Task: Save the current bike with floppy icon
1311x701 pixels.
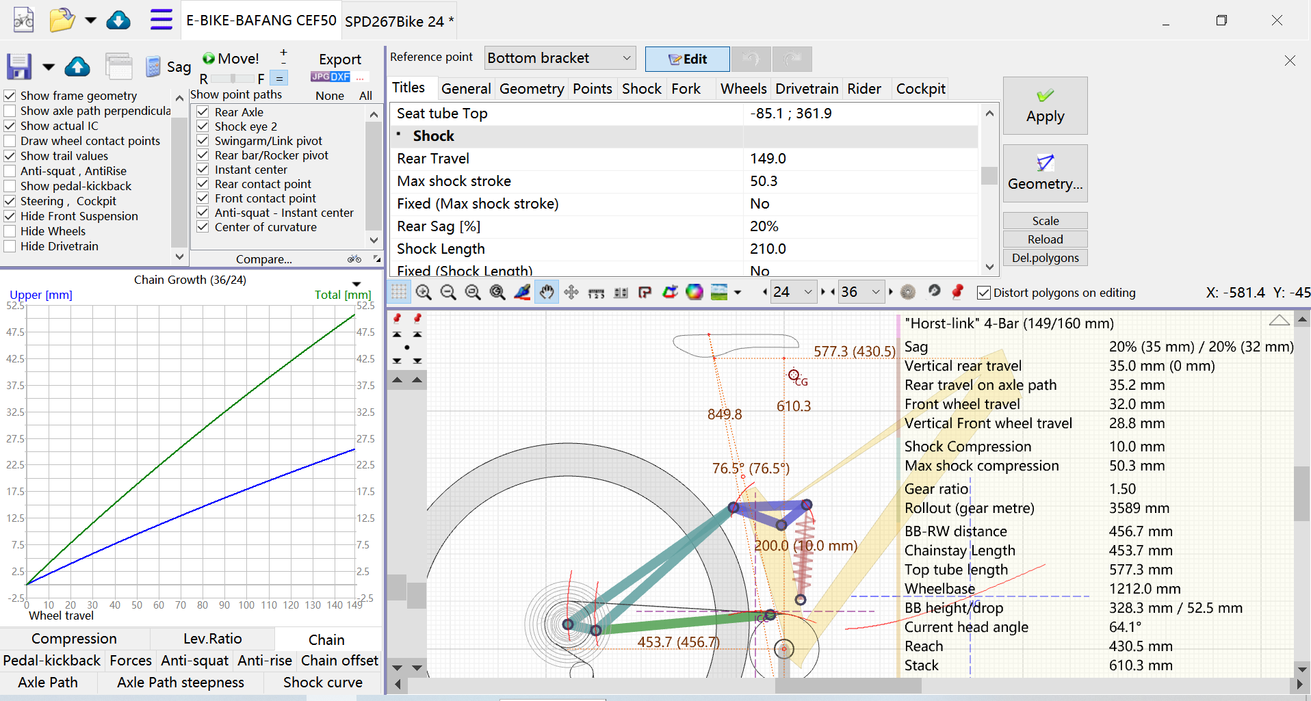Action: point(19,66)
